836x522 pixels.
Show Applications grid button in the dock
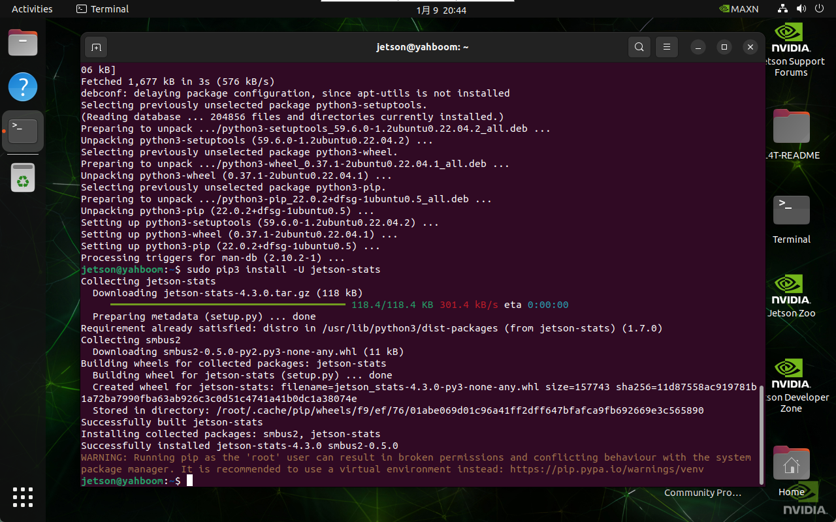(23, 497)
